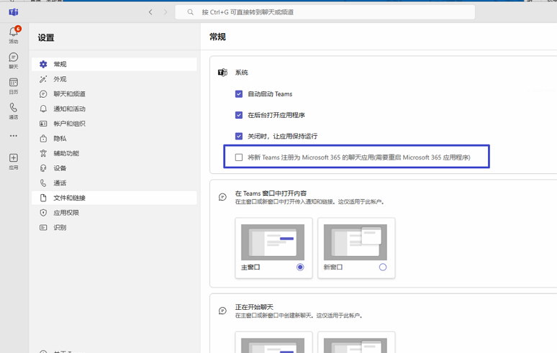
Task: Click description 在主窗口或新窗口中打开传入通知和链接
Action: tap(309, 202)
